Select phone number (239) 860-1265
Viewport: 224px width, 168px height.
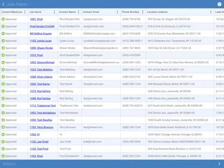131,62
